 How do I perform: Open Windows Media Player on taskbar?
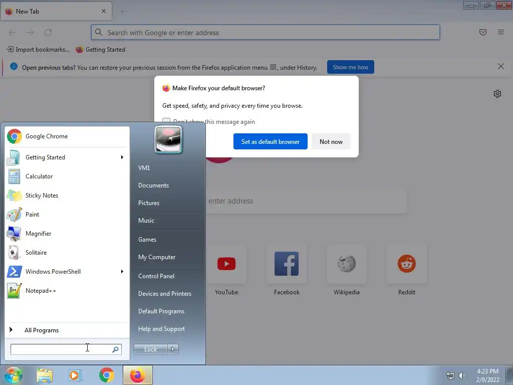click(x=75, y=375)
